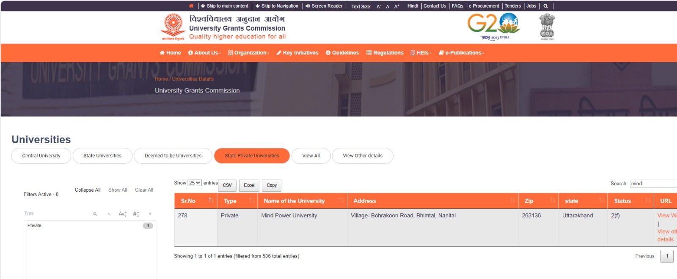Open Regulations menu item
677x279 pixels.
coord(385,53)
